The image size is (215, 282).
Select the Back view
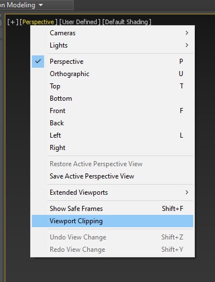[112, 123]
